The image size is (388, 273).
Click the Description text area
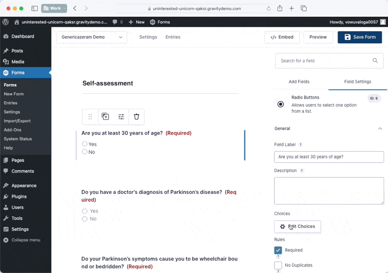(x=329, y=190)
